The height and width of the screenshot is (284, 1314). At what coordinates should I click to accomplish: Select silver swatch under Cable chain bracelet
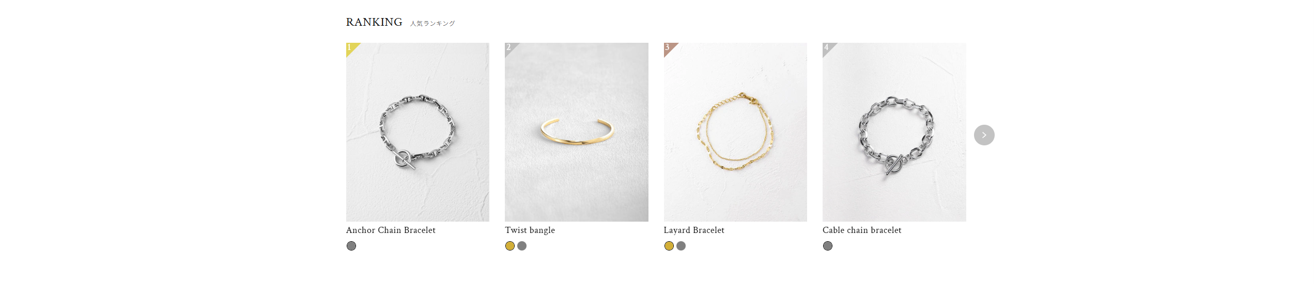click(828, 246)
